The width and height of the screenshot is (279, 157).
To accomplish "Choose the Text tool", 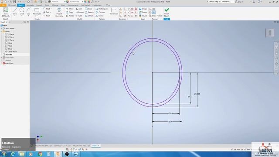I will (x=47, y=12).
